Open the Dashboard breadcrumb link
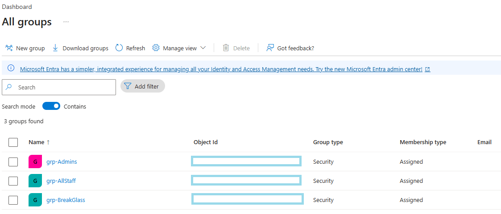This screenshot has height=214, width=501. point(17,7)
